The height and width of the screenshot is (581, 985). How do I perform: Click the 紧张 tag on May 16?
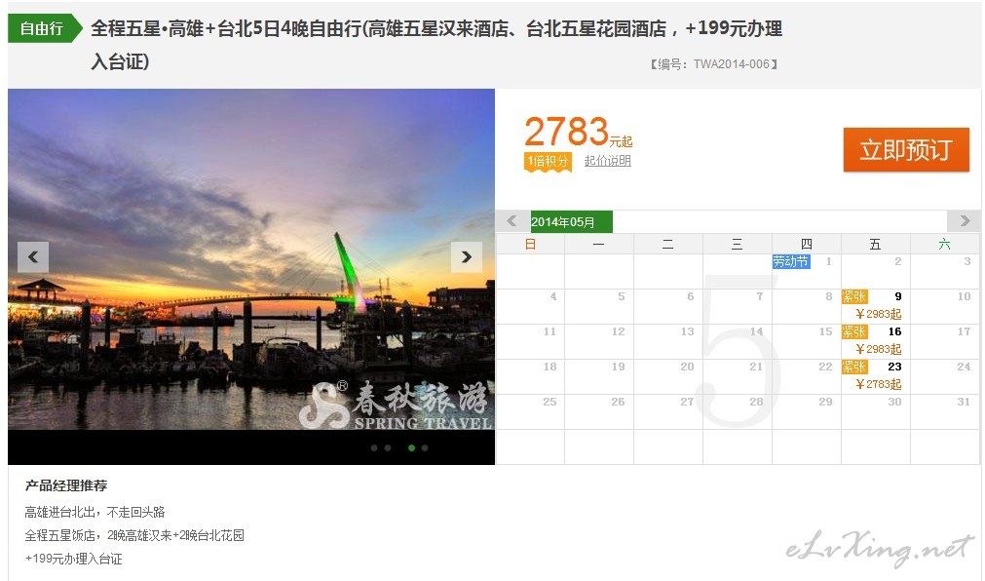click(x=854, y=331)
